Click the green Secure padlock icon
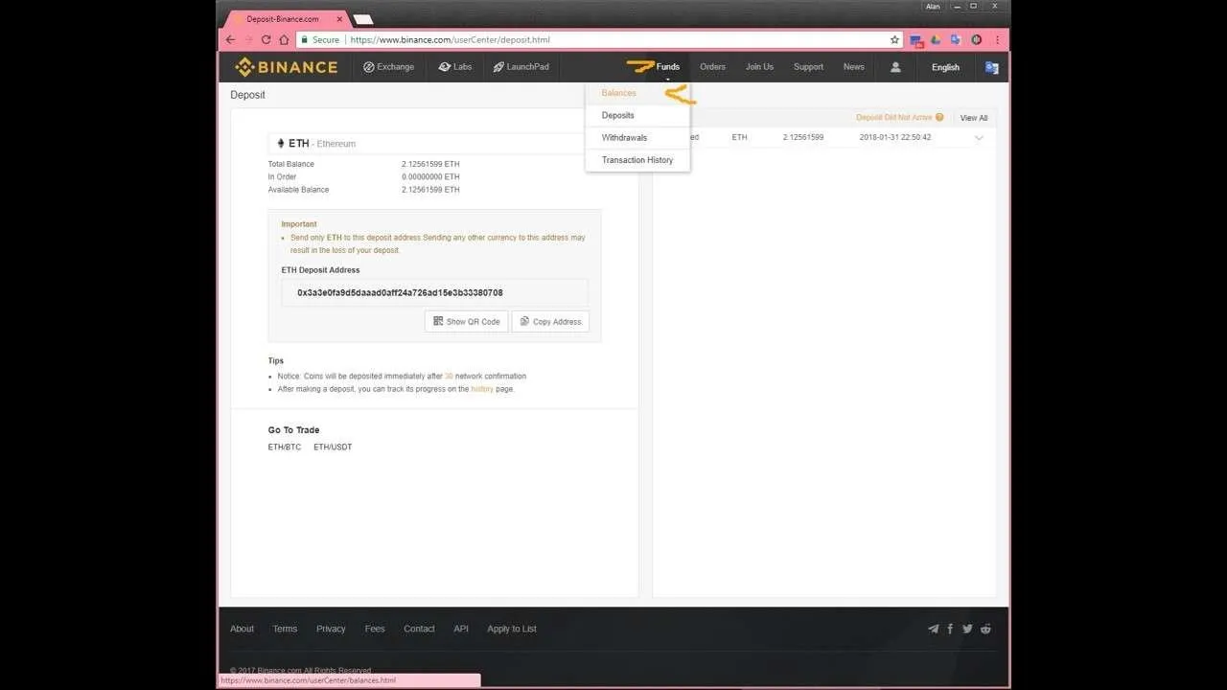 point(303,40)
